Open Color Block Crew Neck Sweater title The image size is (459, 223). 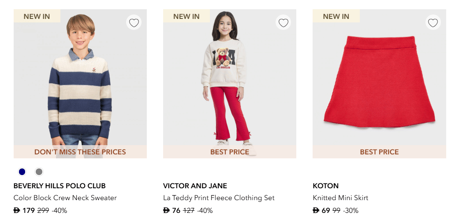click(x=65, y=198)
